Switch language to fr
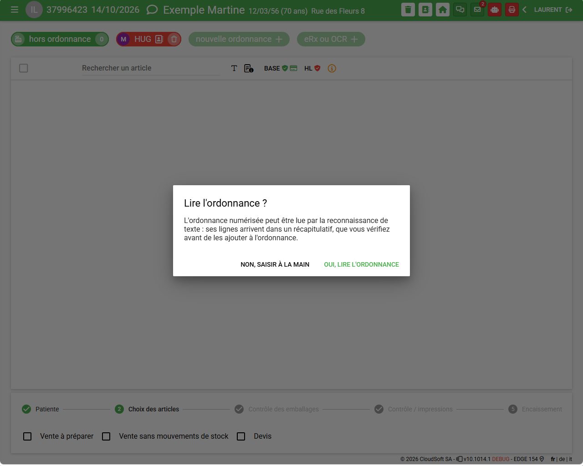 (553, 459)
